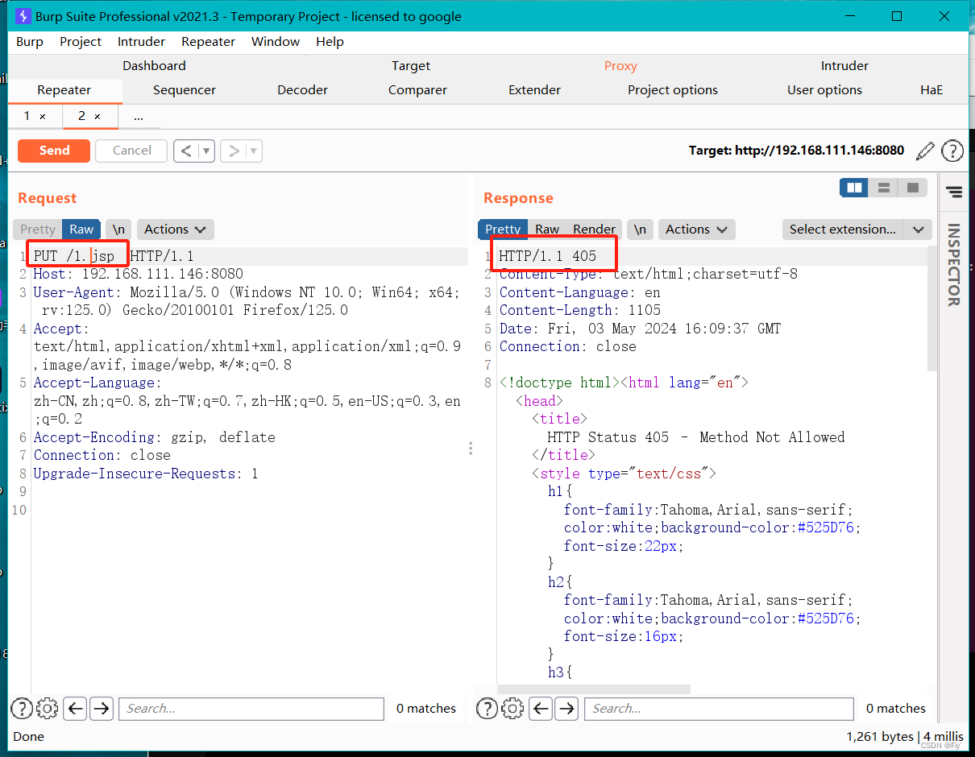Open Repeater help question mark icon

[x=952, y=151]
